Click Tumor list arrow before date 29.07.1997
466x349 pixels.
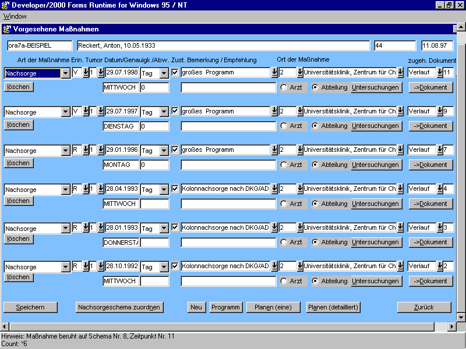100,112
